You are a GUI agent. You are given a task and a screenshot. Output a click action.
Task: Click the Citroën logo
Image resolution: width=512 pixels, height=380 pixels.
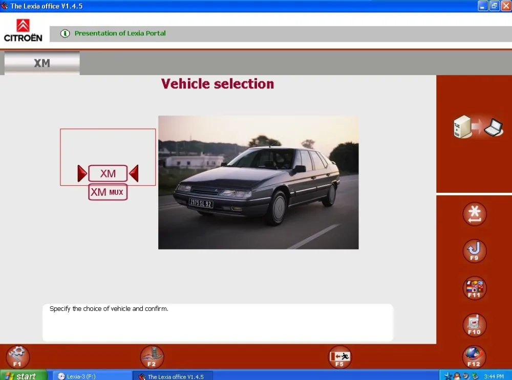click(x=23, y=30)
